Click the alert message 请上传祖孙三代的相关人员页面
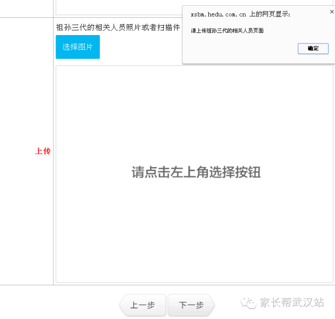 point(227,31)
